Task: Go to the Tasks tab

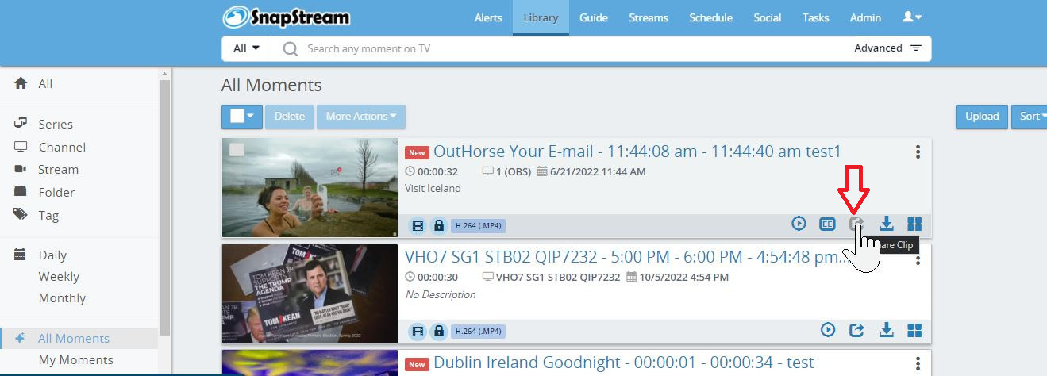Action: (815, 17)
